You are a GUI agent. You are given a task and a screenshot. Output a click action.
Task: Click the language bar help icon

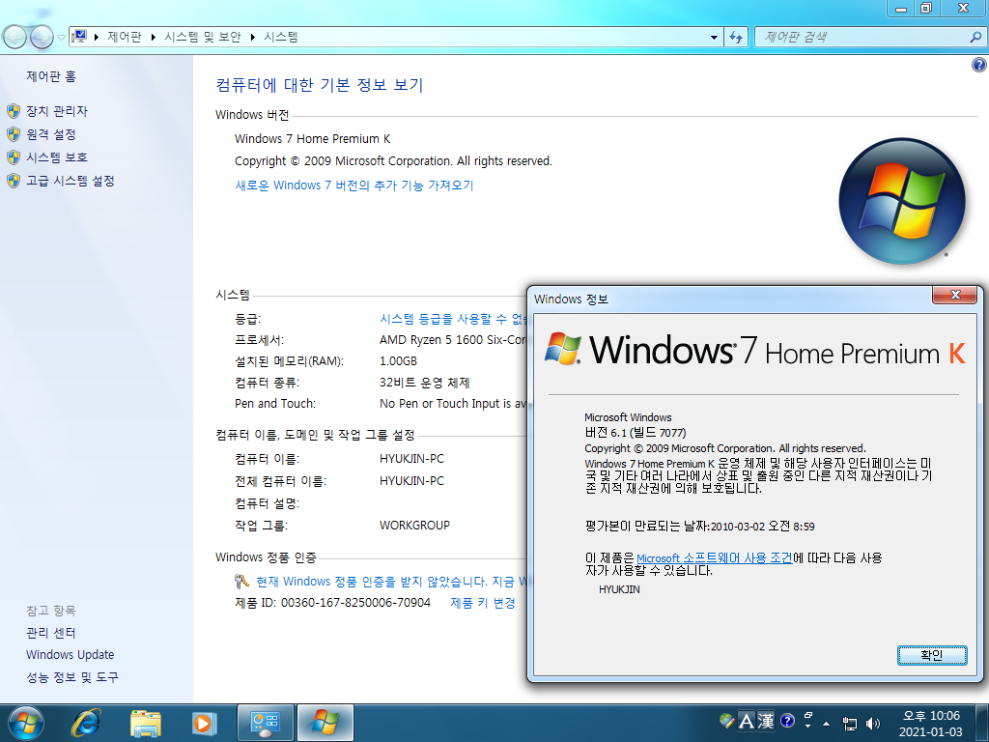click(x=787, y=720)
